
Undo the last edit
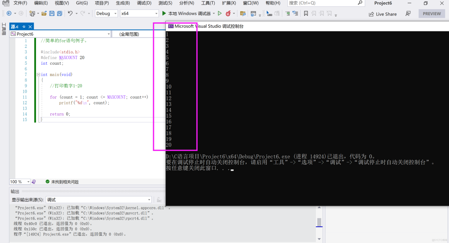pos(70,13)
